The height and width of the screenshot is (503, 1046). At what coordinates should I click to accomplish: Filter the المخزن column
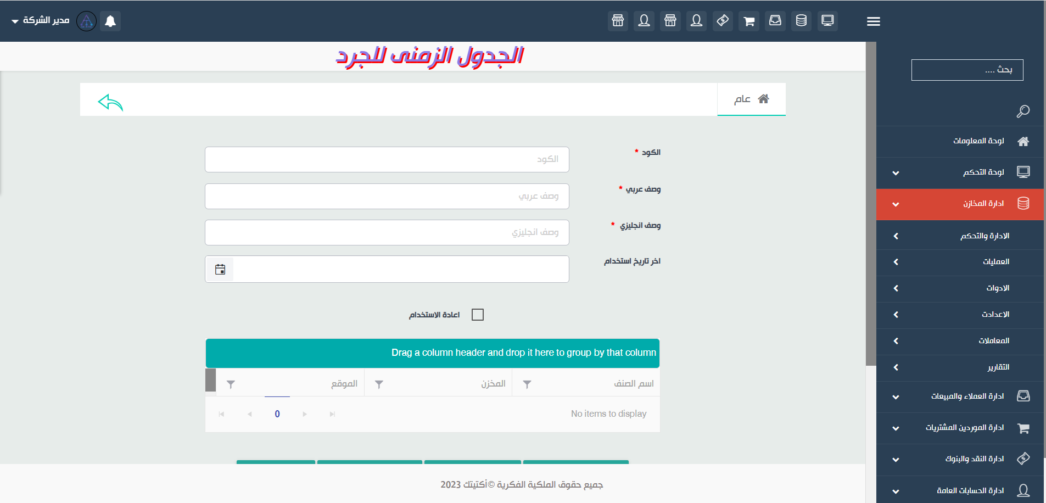[379, 384]
